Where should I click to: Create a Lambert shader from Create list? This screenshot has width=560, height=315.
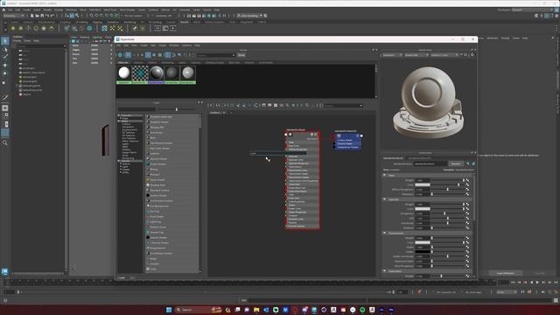(155, 154)
